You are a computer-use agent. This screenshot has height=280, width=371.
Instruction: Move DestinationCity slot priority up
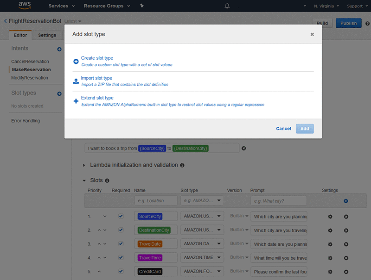[99, 230]
